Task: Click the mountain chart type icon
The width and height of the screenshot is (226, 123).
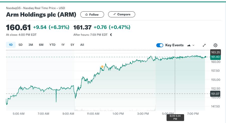Action: click(189, 45)
